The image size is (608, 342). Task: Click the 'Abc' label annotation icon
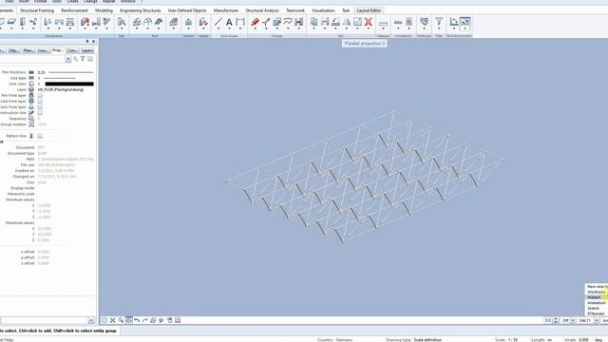click(398, 23)
